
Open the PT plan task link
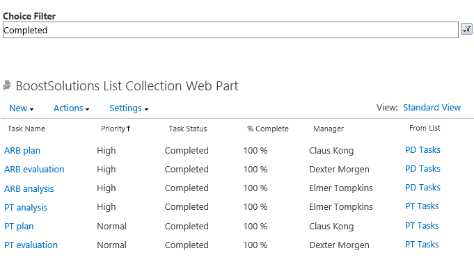[x=19, y=226]
